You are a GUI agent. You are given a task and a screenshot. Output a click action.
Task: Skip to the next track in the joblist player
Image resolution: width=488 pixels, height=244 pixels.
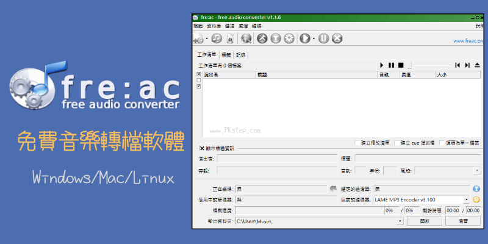tap(467, 65)
